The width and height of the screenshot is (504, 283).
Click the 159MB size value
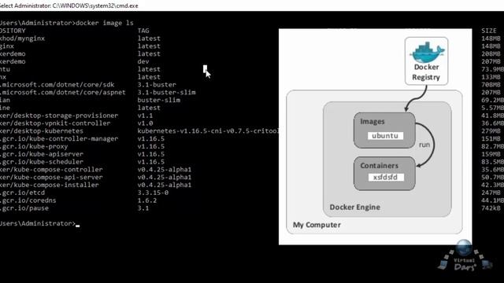(x=491, y=154)
